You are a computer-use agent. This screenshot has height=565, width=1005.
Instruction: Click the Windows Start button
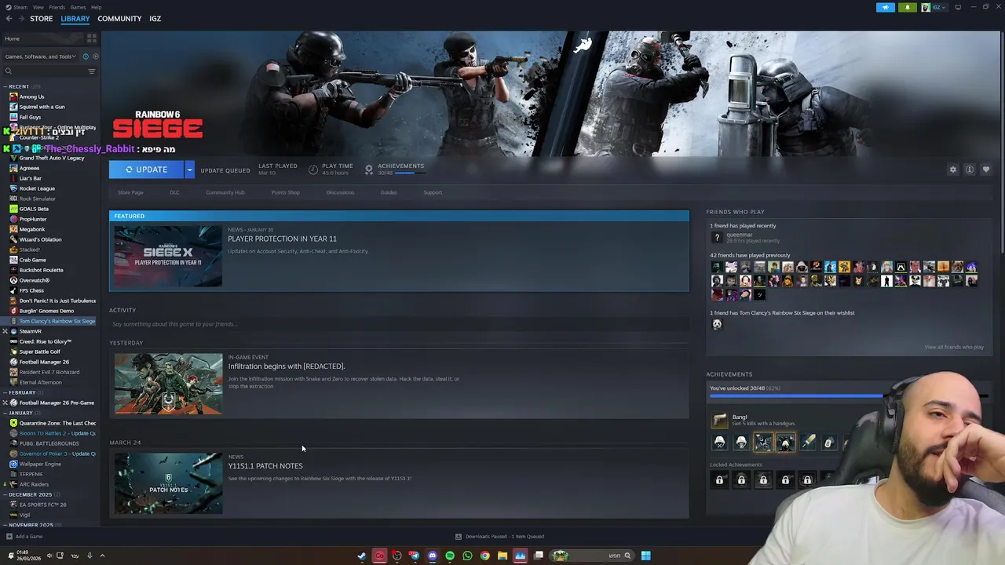(645, 556)
